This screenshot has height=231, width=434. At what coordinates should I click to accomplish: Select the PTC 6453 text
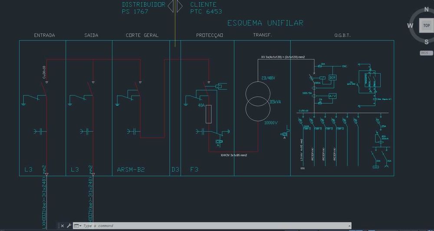pyautogui.click(x=206, y=12)
